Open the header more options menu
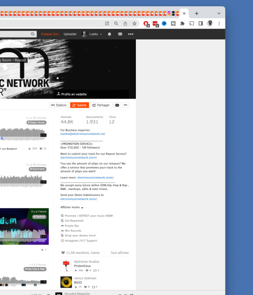Screen dimensions: 253x295 pyautogui.click(x=131, y=34)
